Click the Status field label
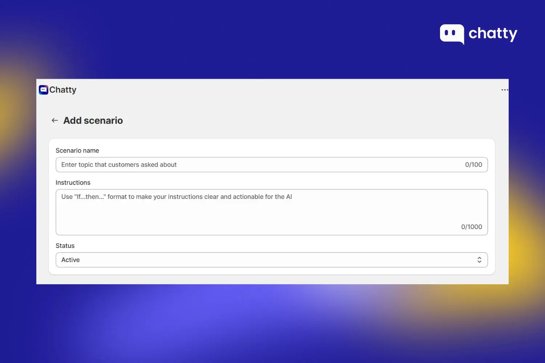545x363 pixels. [x=65, y=246]
